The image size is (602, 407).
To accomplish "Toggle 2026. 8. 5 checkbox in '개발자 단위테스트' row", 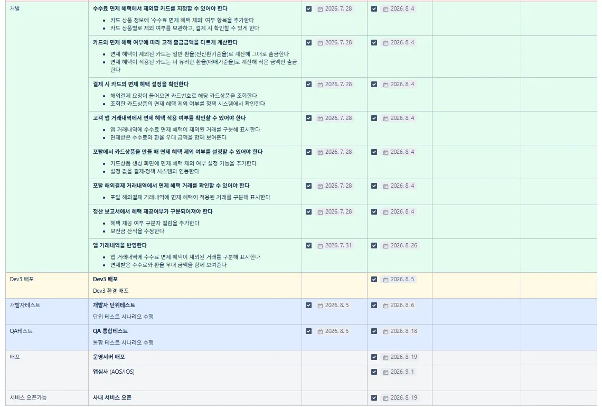I will [309, 305].
